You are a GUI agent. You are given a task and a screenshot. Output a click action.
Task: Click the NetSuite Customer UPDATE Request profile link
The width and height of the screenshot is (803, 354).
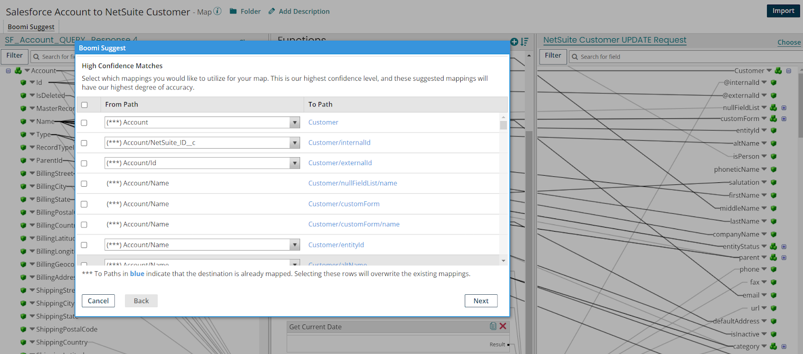615,40
